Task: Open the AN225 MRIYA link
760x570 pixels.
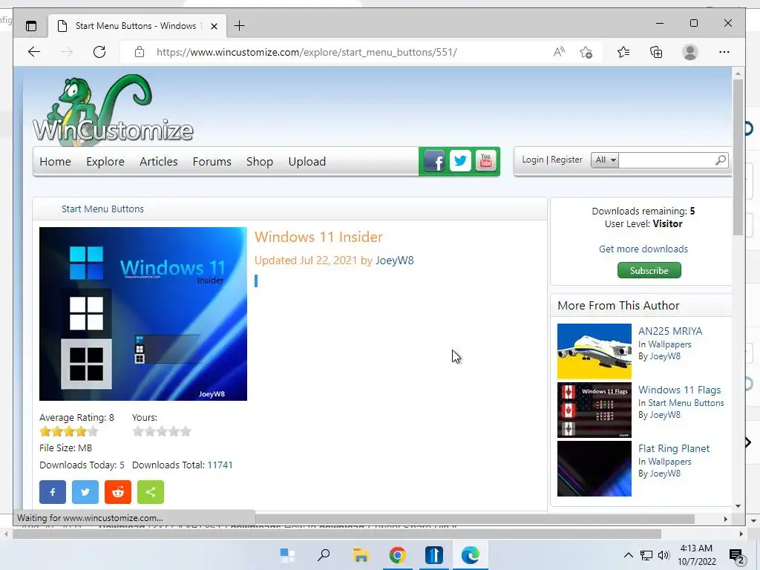Action: click(x=670, y=331)
